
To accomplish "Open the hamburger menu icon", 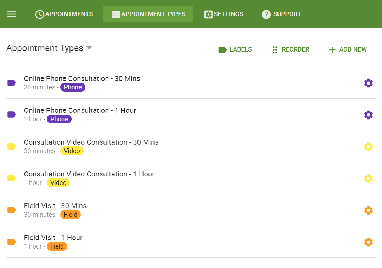I will point(12,14).
